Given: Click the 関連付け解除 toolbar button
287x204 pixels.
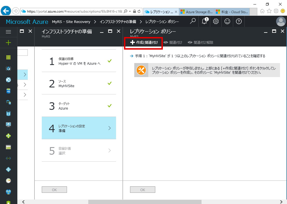Looking at the screenshot, I should 201,42.
